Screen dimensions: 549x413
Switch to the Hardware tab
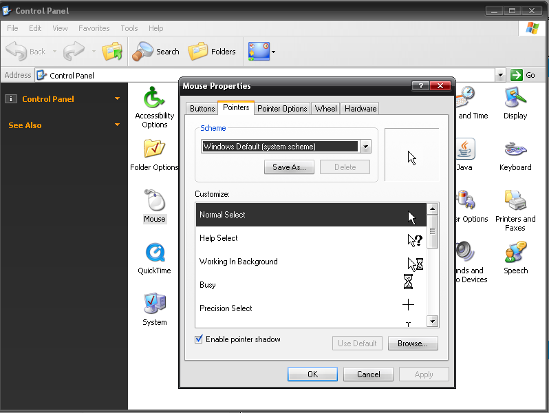[360, 109]
